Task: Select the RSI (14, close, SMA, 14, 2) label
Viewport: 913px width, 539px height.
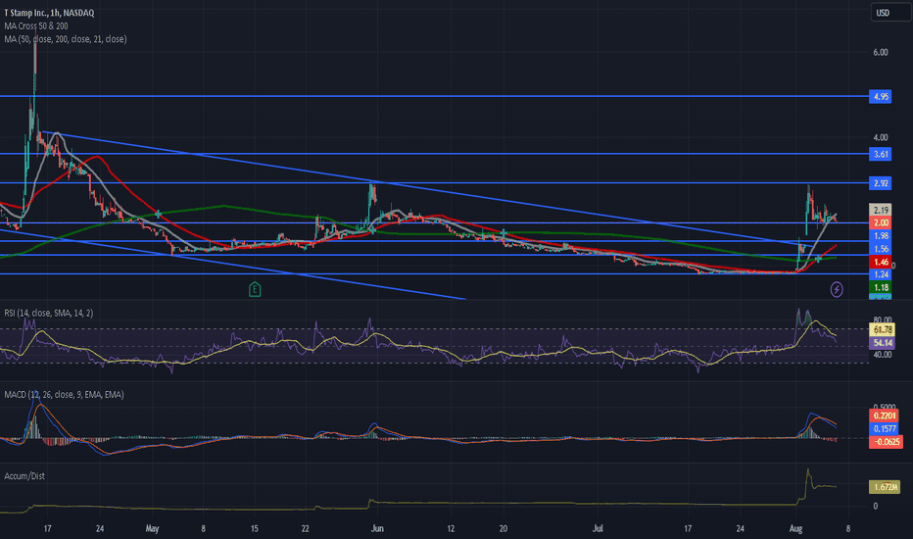Action: pos(48,313)
